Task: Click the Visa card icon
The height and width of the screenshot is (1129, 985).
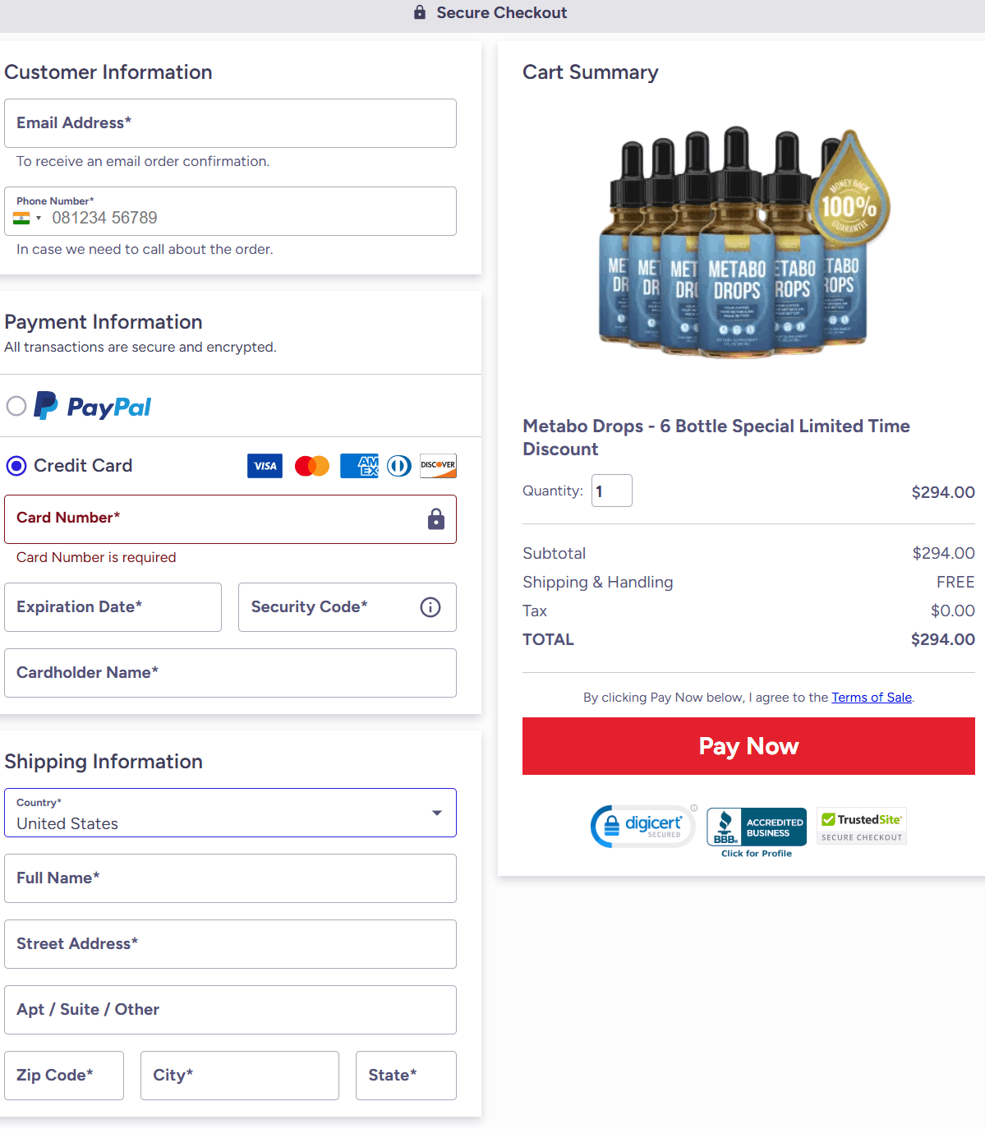Action: (265, 466)
